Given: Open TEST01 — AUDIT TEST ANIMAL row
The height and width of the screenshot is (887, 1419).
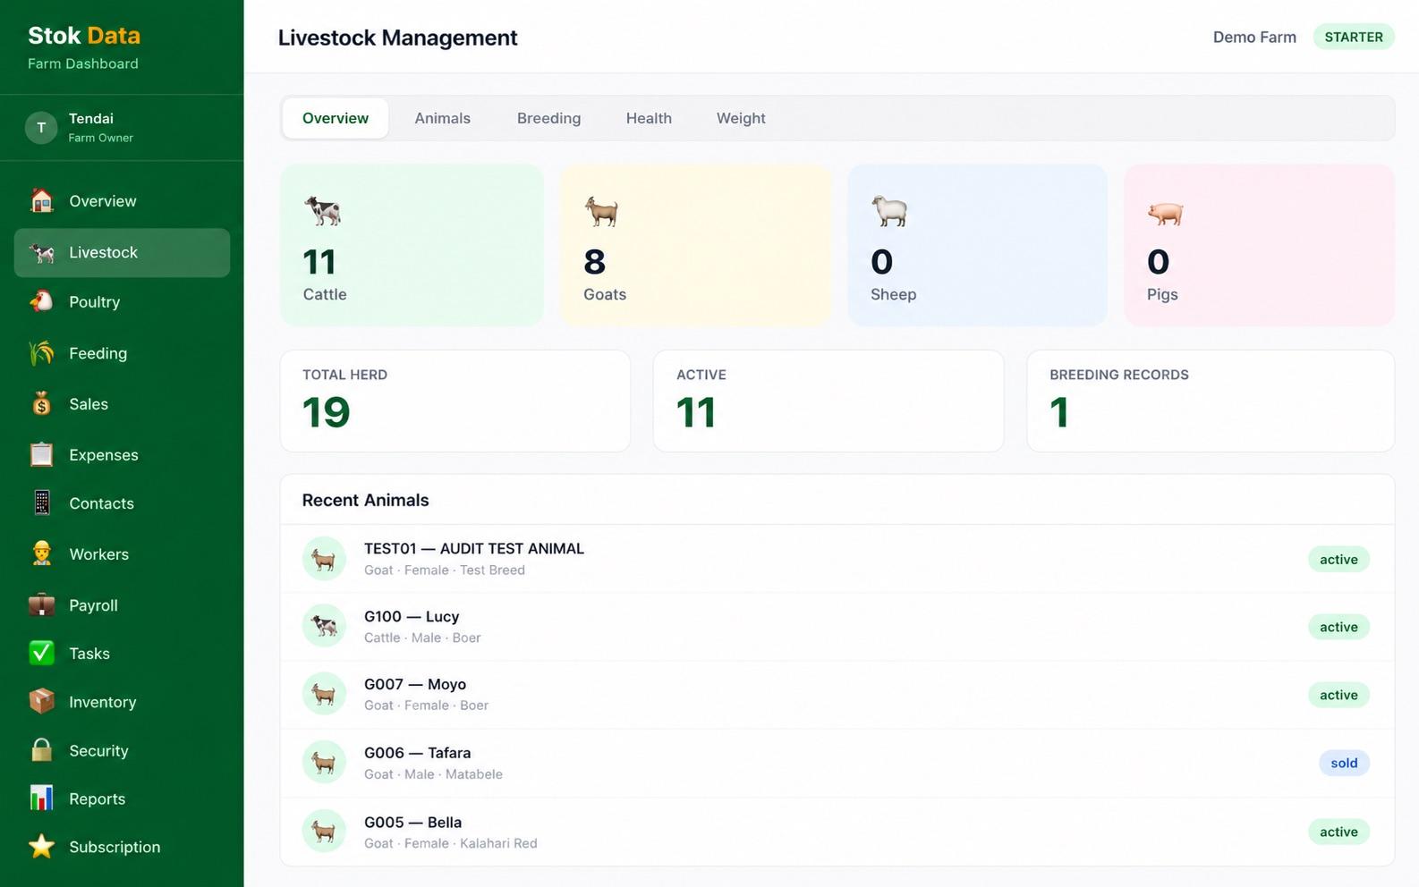Looking at the screenshot, I should tap(837, 559).
